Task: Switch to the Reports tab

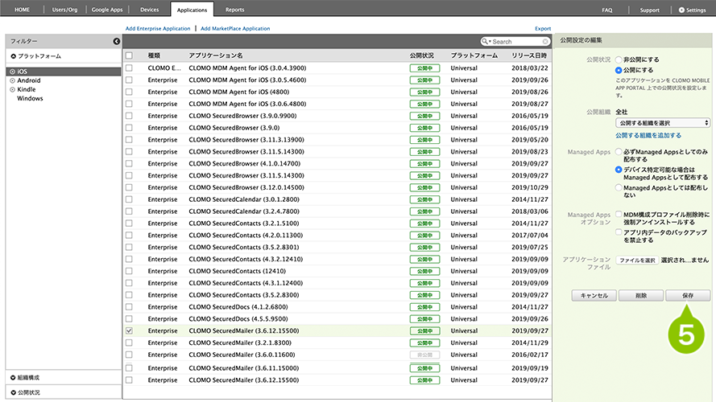Action: (x=234, y=10)
